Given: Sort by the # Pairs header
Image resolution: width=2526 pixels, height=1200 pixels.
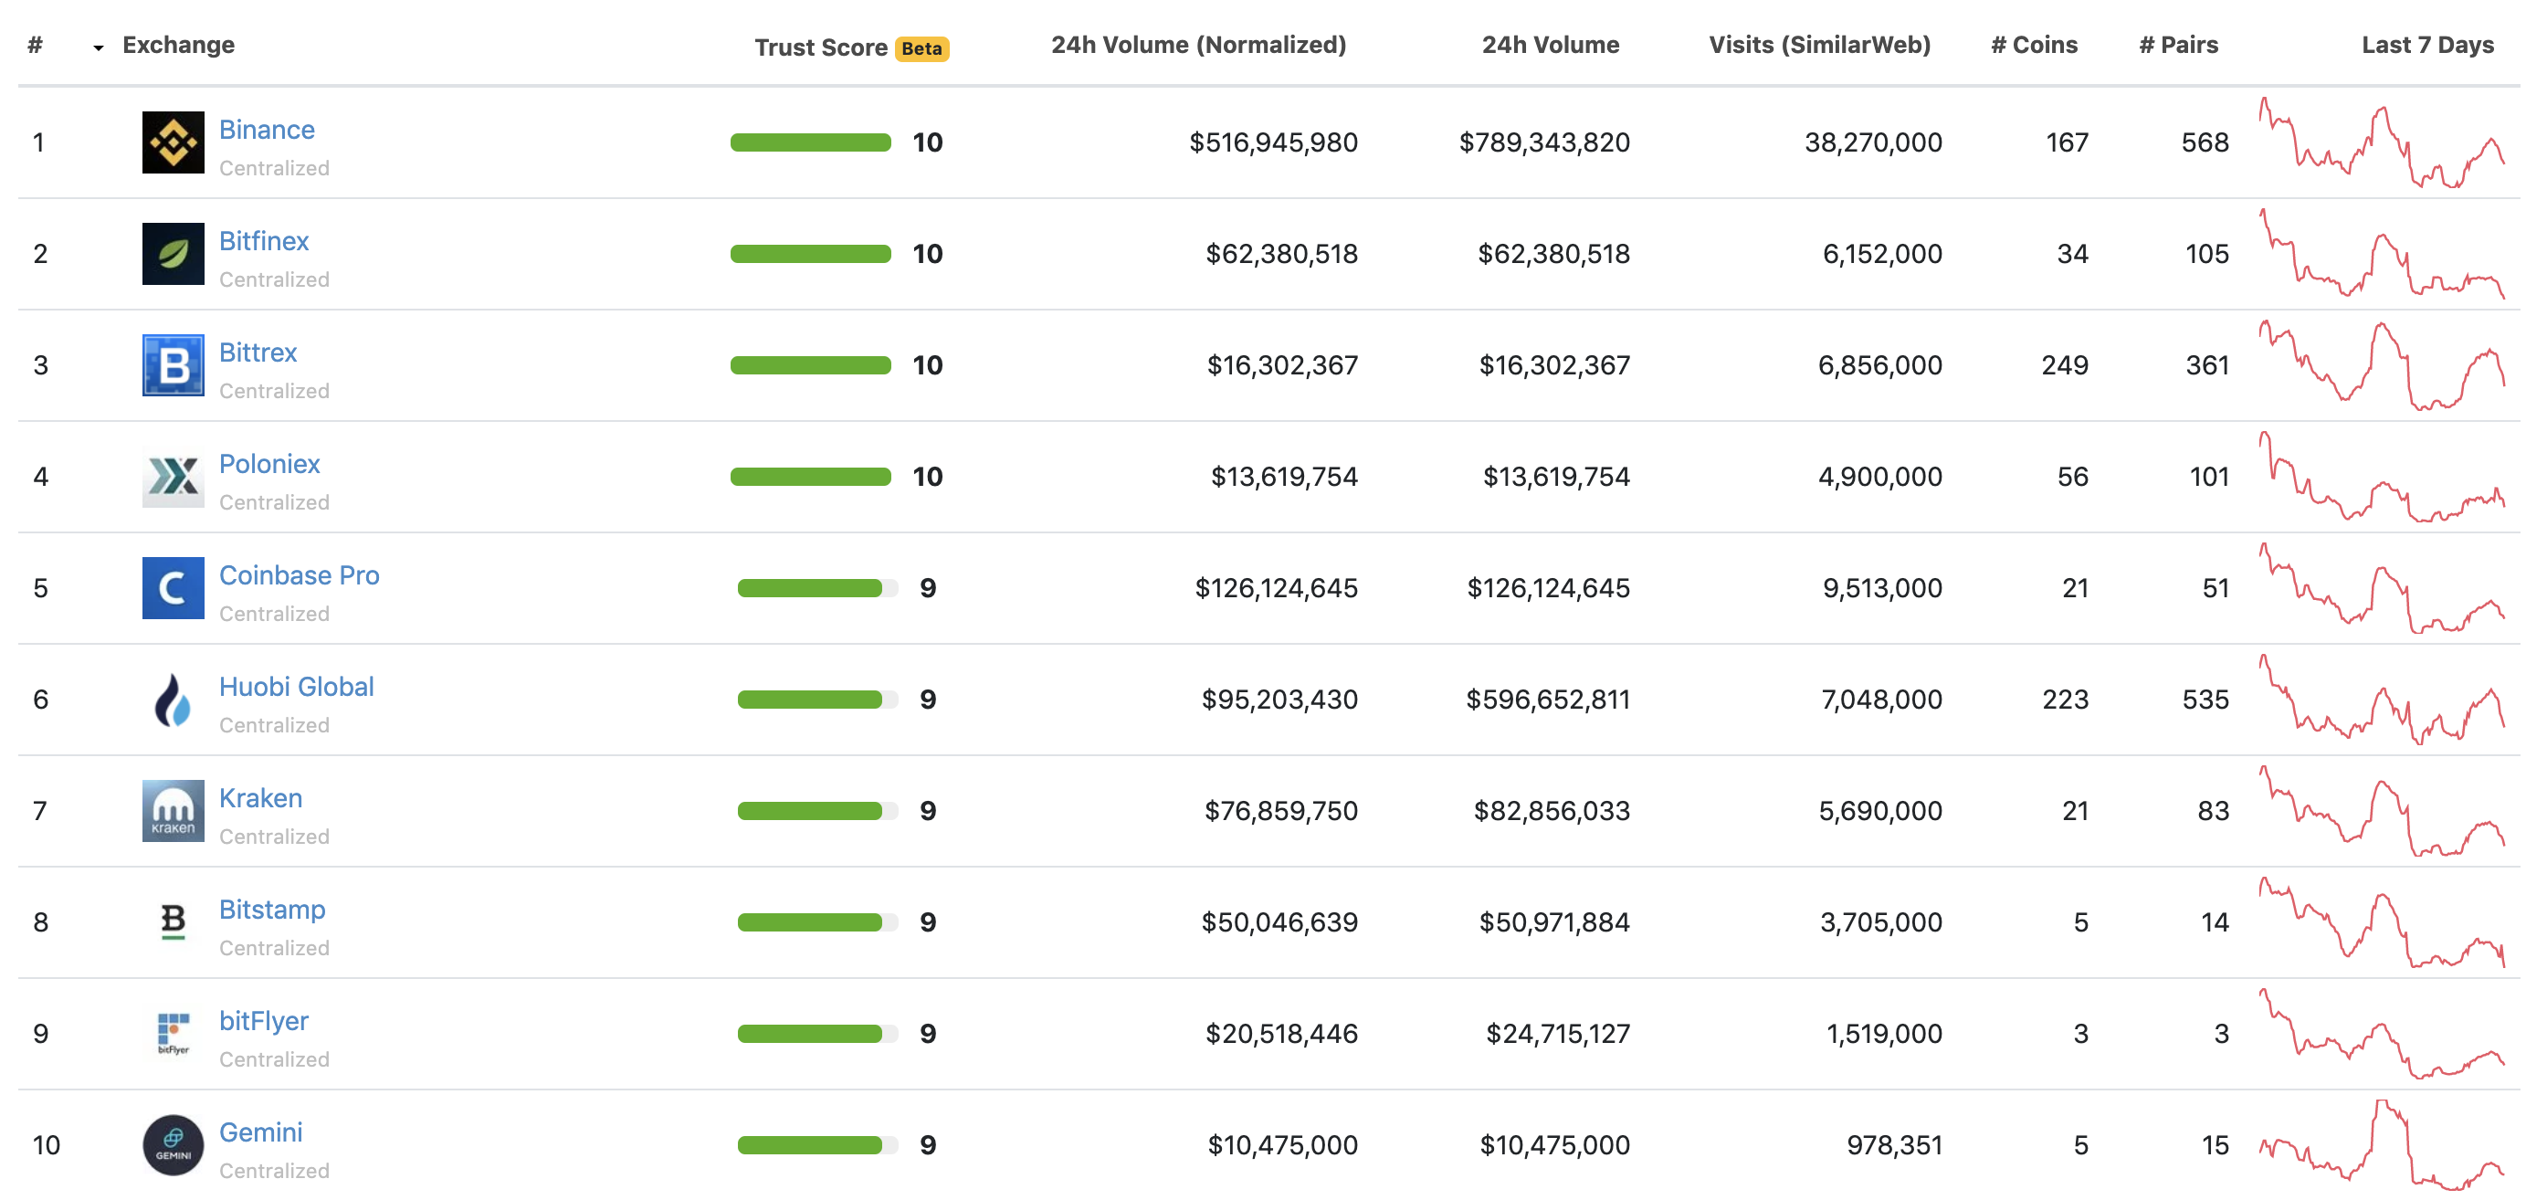Looking at the screenshot, I should [2178, 44].
